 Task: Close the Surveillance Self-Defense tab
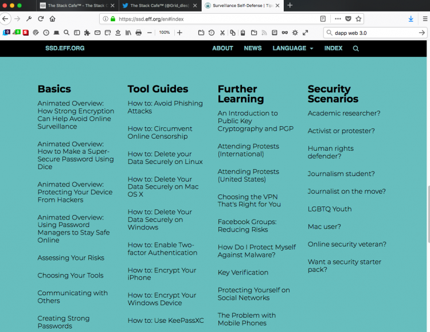(x=277, y=6)
